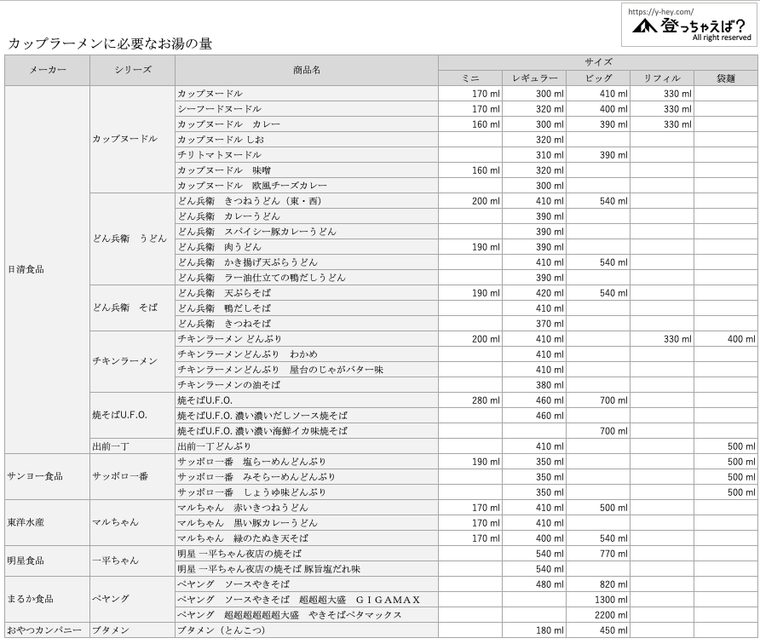Image resolution: width=760 pixels, height=644 pixels.
Task: Click the 1300 ml value for GIGAMAX
Action: pyautogui.click(x=598, y=600)
